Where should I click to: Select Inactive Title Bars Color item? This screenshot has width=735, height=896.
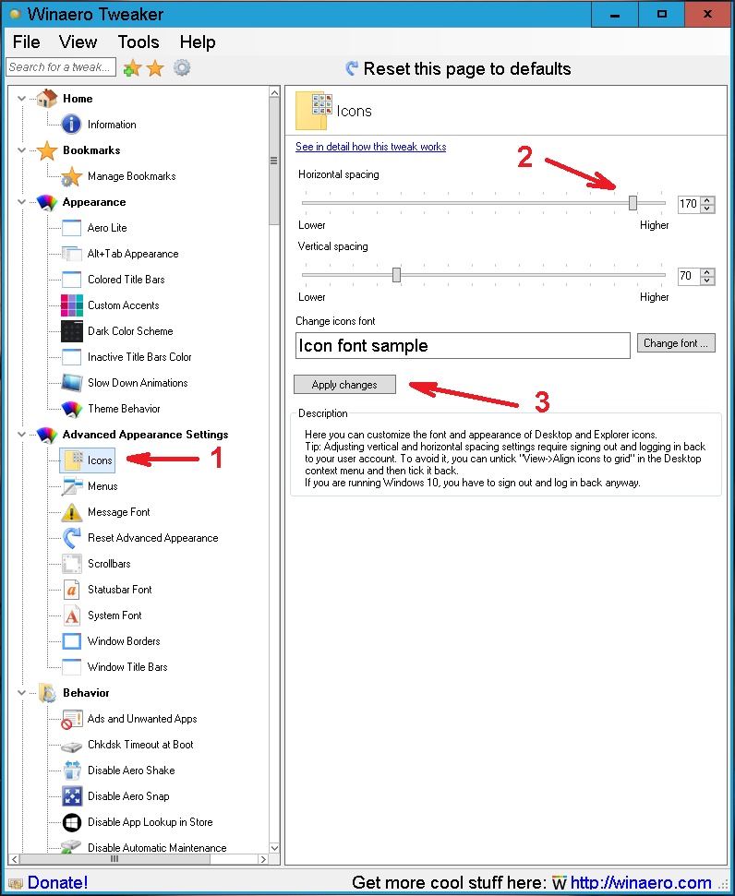139,356
